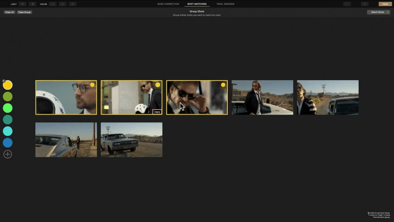
Task: Click the magnifier search icon
Action: point(347,4)
